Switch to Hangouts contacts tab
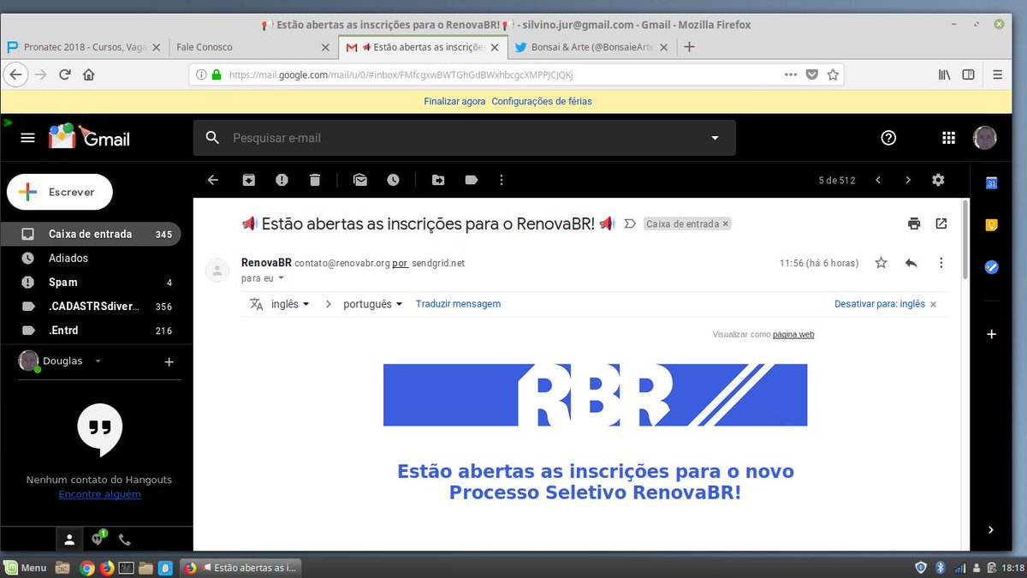Viewport: 1027px width, 578px height. click(70, 539)
